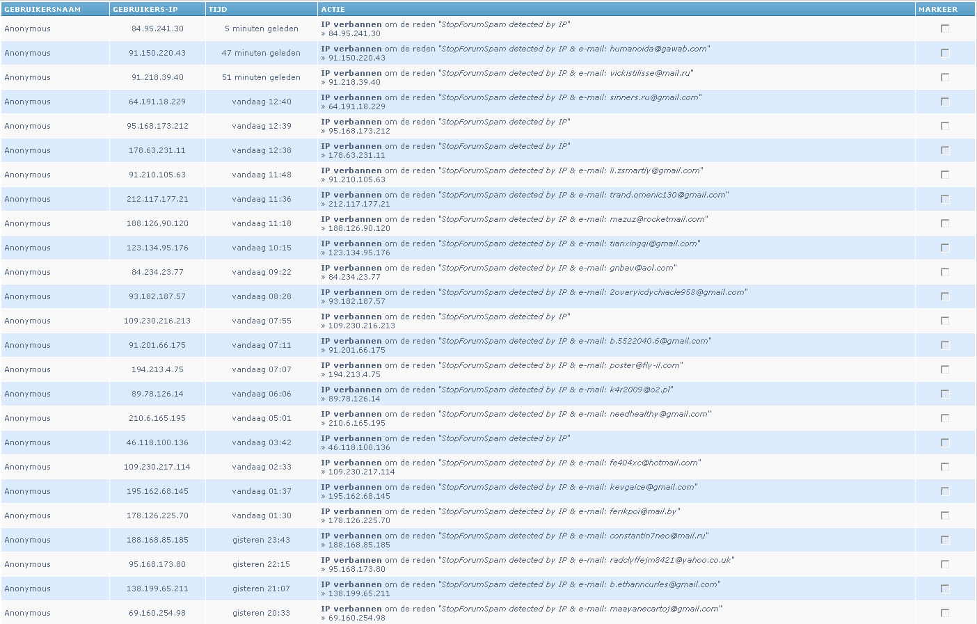Select the checkbox for the 178.63.231.11 entry
977x624 pixels.
(x=944, y=150)
